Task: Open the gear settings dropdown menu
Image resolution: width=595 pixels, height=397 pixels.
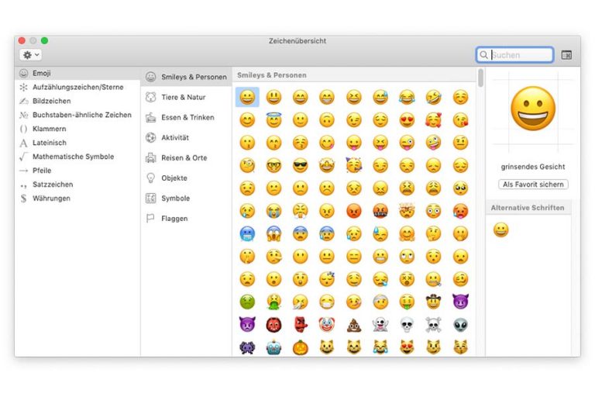Action: [x=31, y=55]
